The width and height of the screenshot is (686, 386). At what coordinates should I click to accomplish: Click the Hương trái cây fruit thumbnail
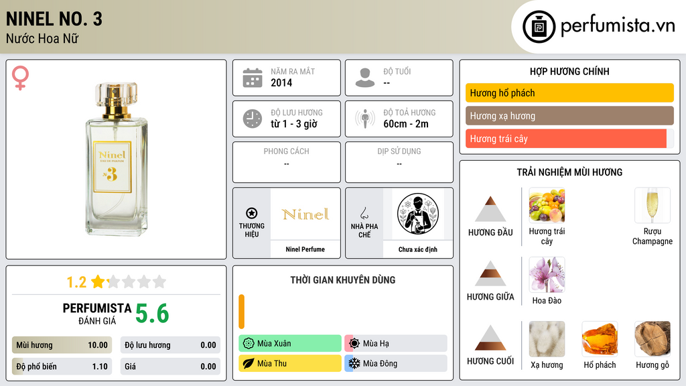click(547, 205)
